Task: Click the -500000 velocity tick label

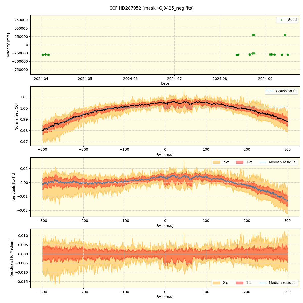Action: (20, 61)
